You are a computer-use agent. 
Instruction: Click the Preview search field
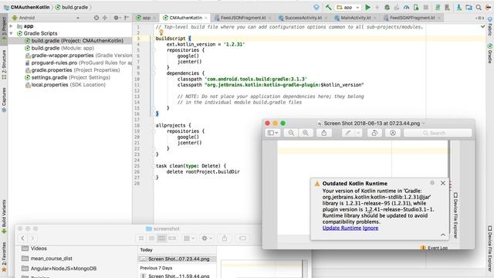click(x=438, y=133)
